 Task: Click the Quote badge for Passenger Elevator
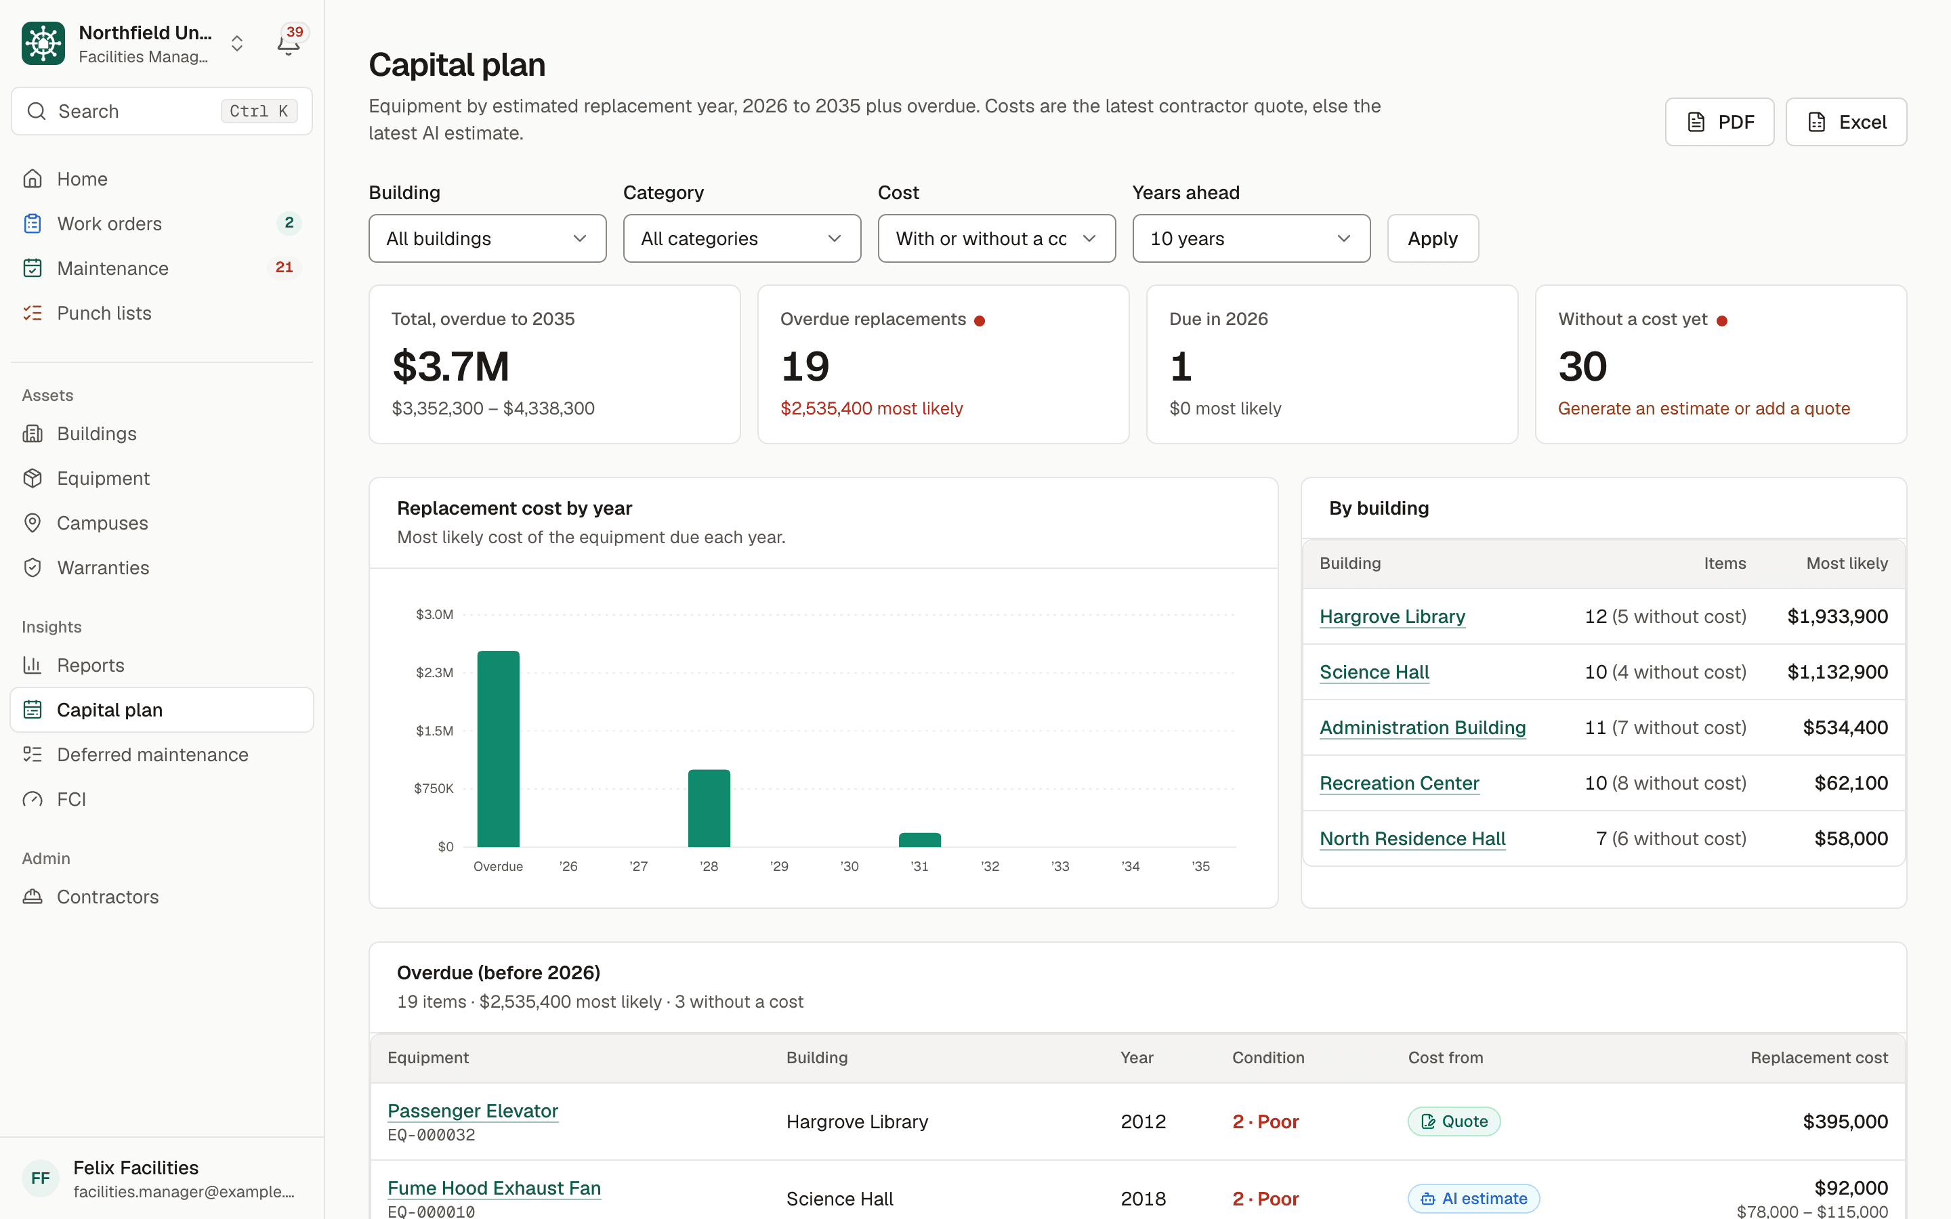tap(1454, 1121)
